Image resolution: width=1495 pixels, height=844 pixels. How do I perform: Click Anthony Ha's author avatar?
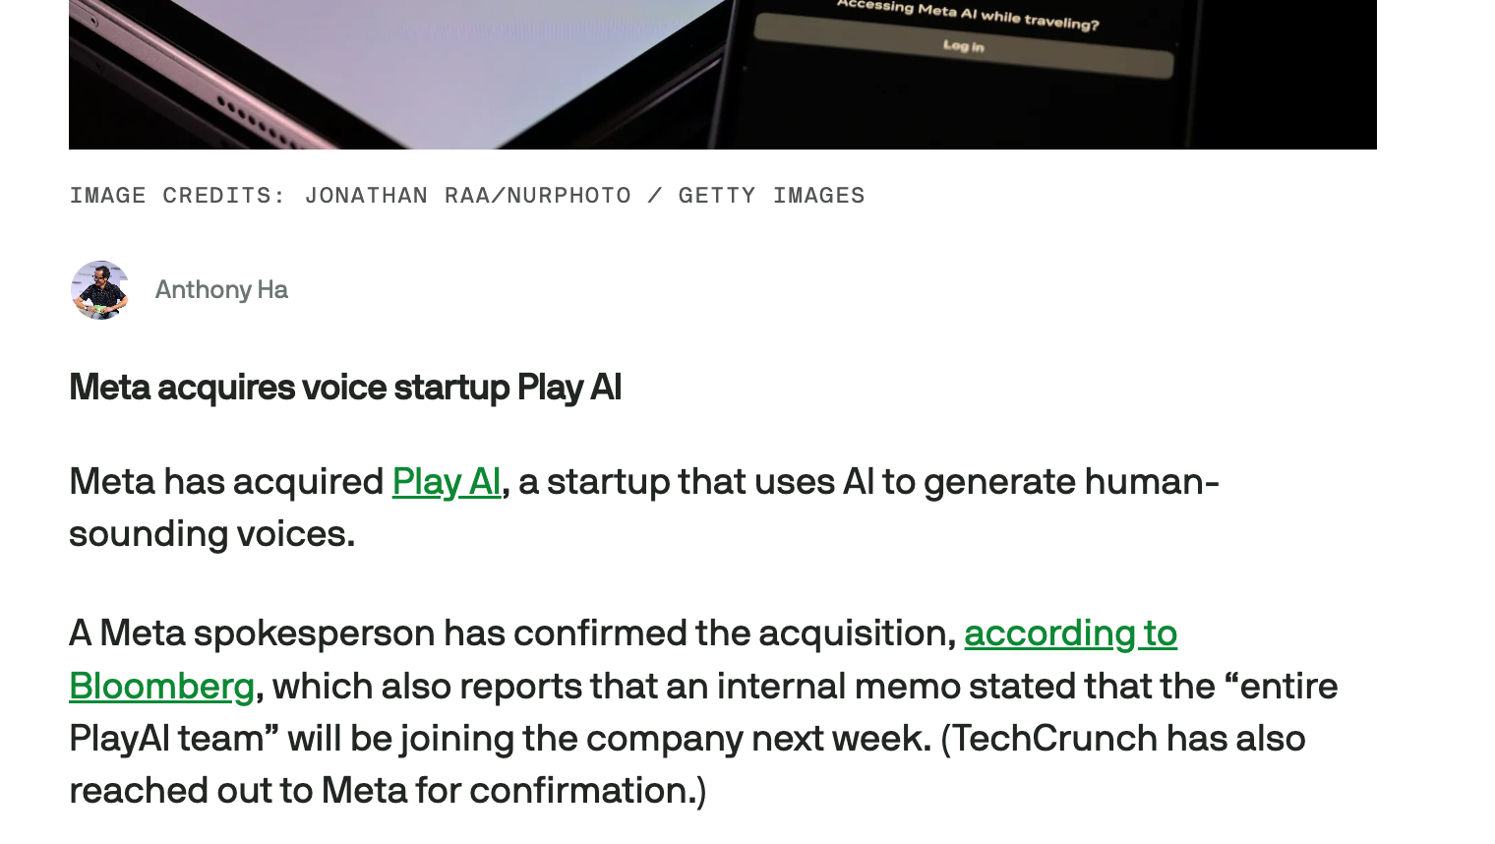pos(99,290)
